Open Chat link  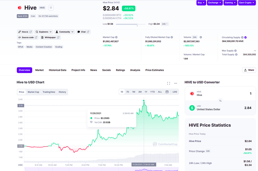click(x=83, y=32)
